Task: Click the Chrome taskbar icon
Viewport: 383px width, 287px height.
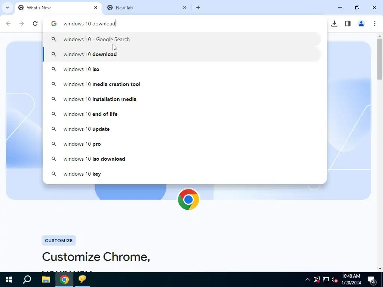Action: [64, 280]
